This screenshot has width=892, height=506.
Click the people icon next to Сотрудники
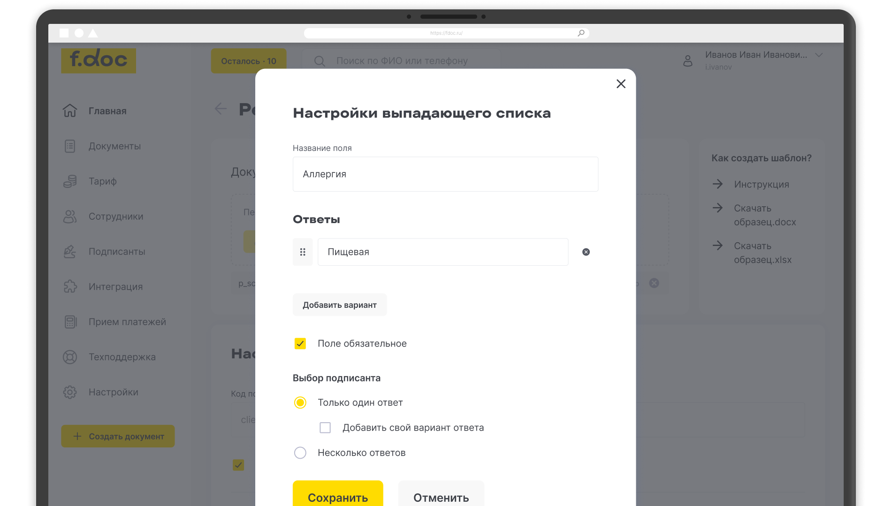(x=70, y=216)
